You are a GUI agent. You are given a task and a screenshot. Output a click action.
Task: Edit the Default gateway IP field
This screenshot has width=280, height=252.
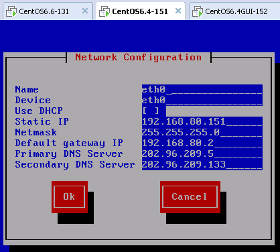(x=202, y=143)
